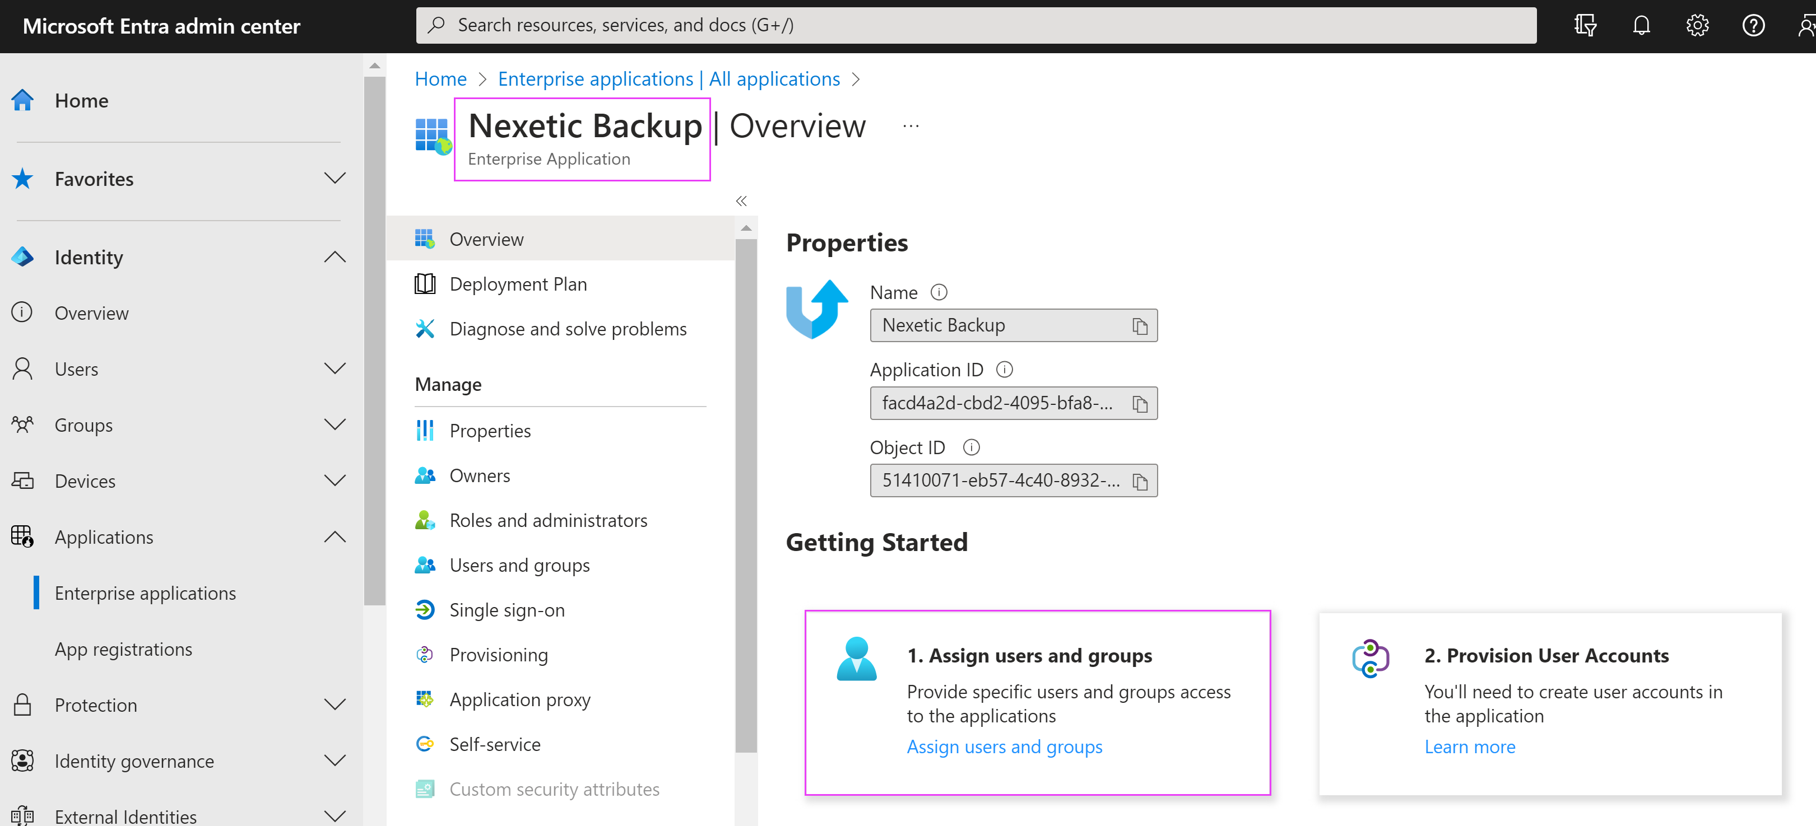The height and width of the screenshot is (826, 1816).
Task: Click the Nexetic Backup app logo
Action: tap(816, 309)
